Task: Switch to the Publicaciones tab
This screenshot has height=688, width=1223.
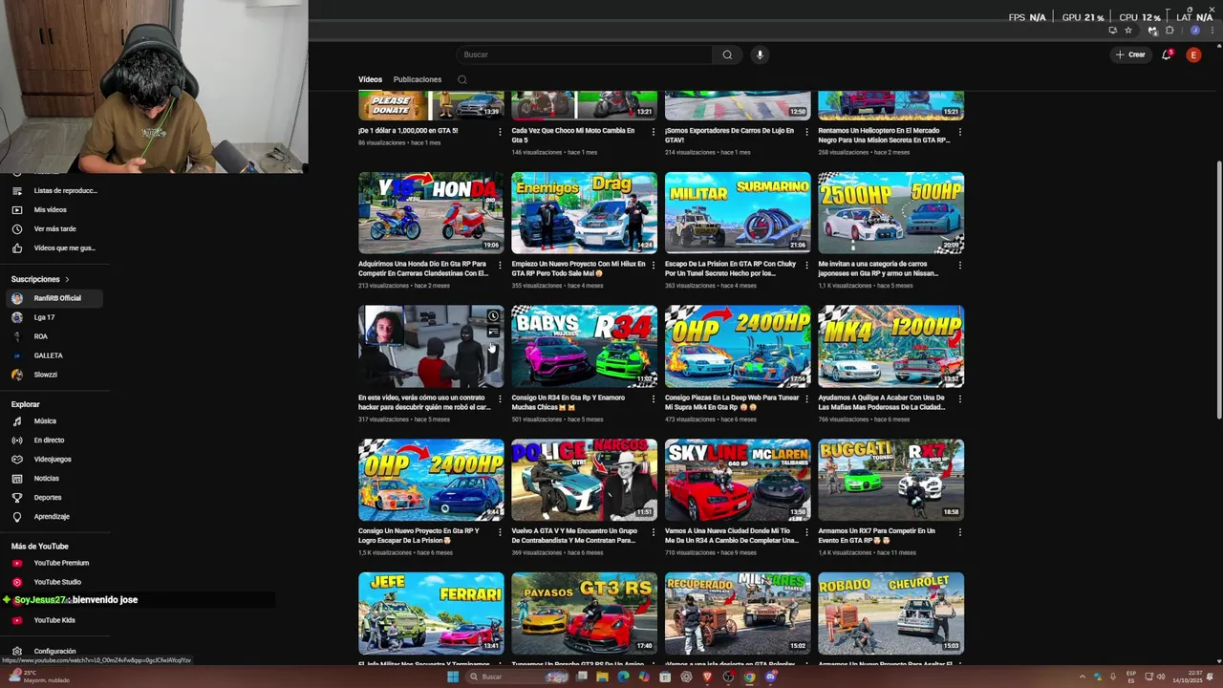Action: (x=418, y=79)
